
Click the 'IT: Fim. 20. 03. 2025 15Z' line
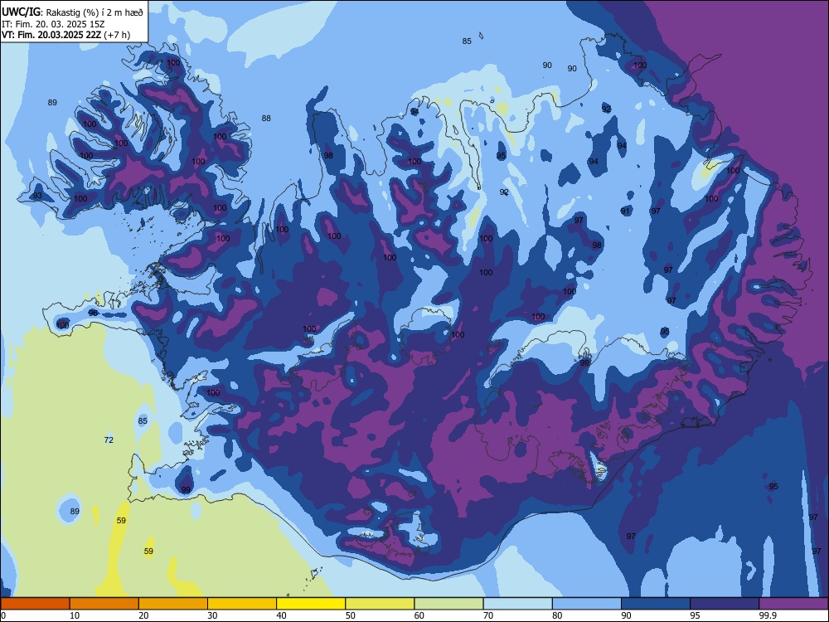[x=53, y=24]
